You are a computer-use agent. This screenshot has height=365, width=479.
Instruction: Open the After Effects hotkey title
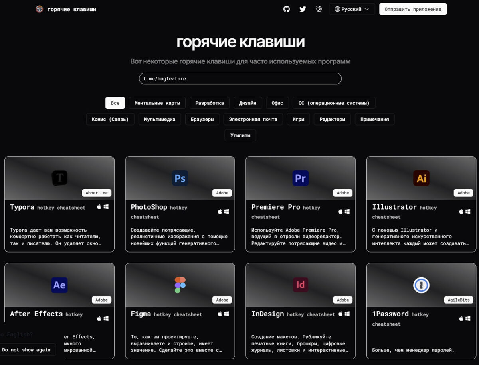point(46,314)
